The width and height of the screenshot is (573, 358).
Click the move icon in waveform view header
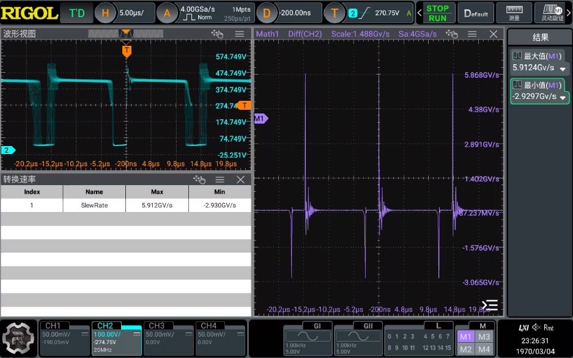point(217,34)
